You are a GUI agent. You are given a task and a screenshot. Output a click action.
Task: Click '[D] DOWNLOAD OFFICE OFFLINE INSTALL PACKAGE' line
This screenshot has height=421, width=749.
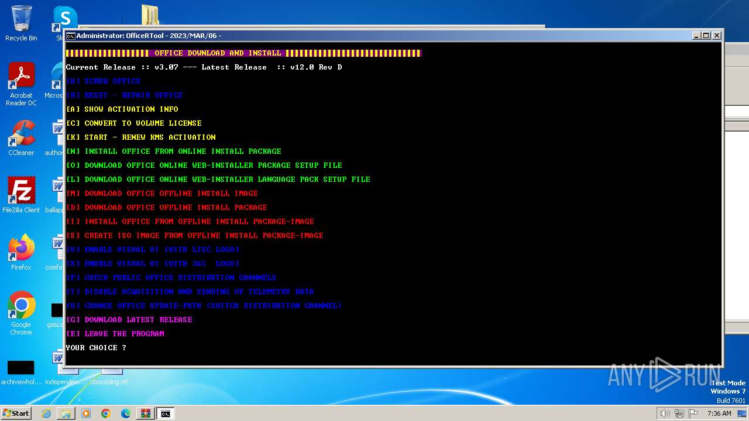tap(166, 208)
